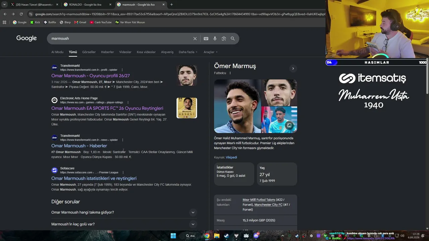Image resolution: width=429 pixels, height=241 pixels.
Task: Open the Windows Start menu
Action: pos(173,236)
